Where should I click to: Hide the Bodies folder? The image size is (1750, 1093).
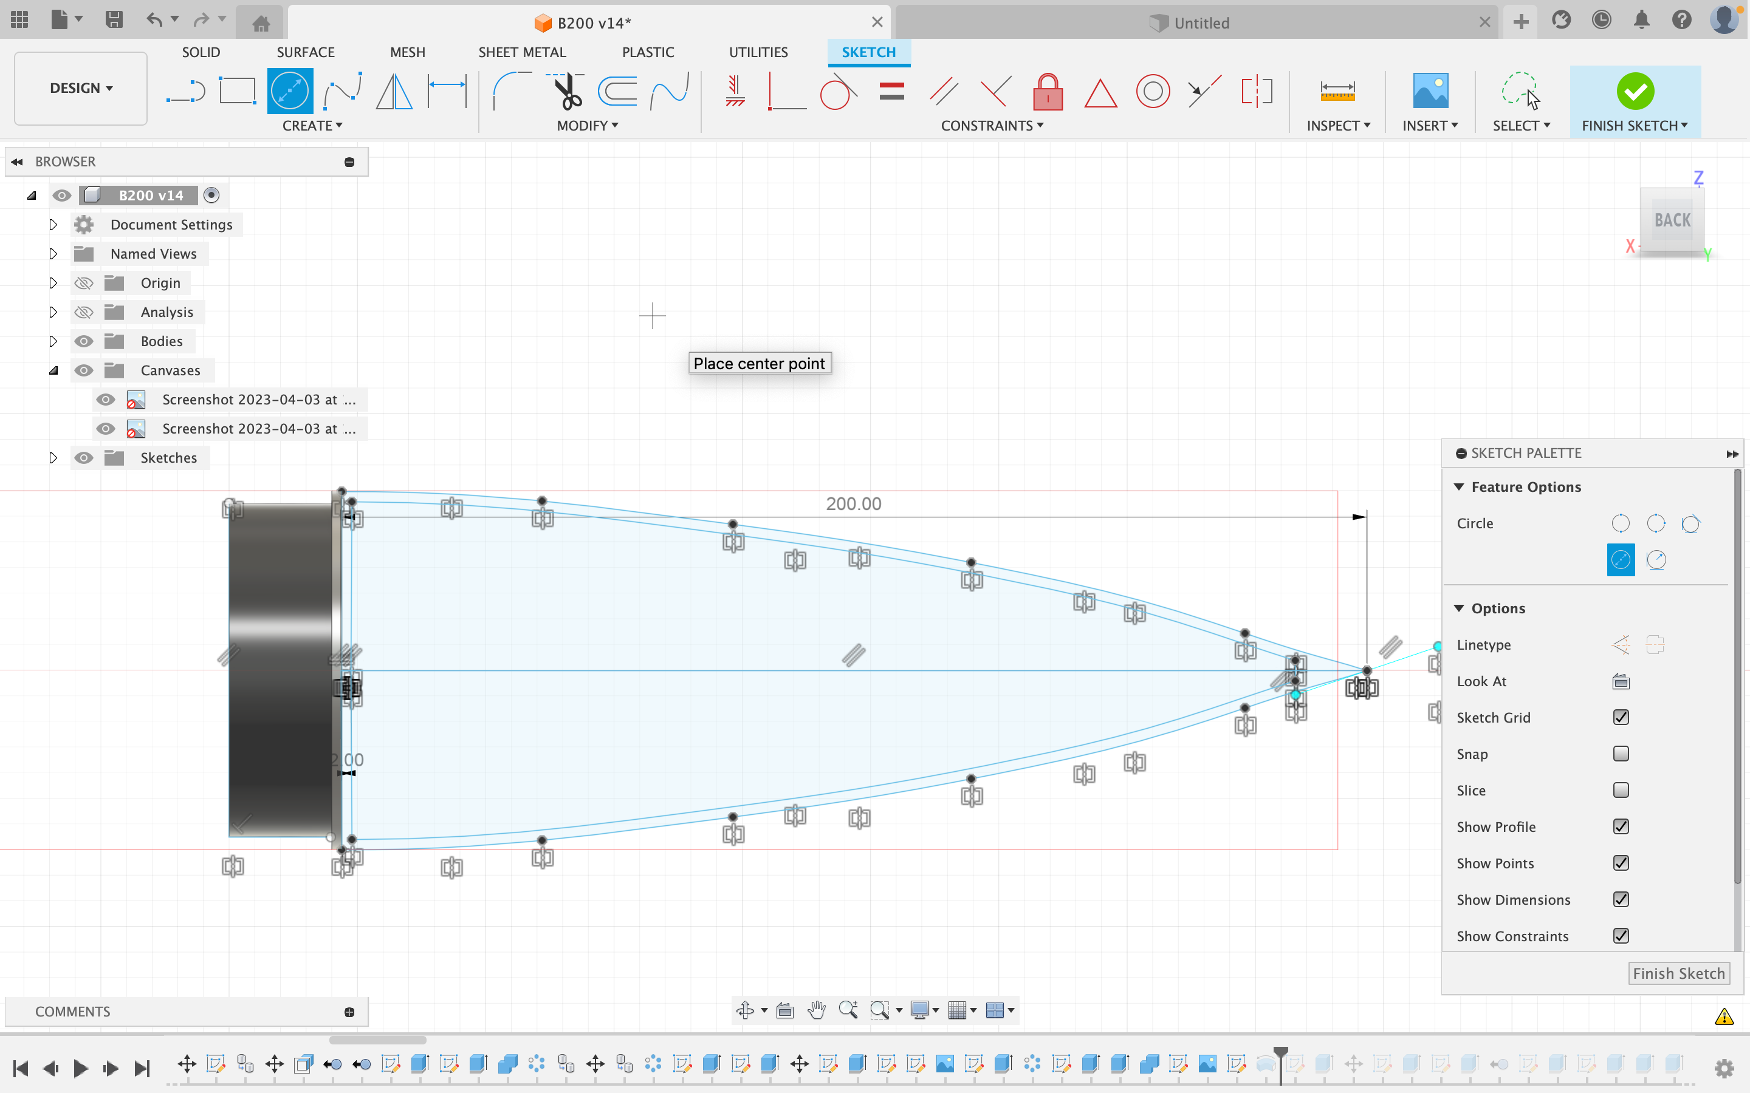(84, 341)
